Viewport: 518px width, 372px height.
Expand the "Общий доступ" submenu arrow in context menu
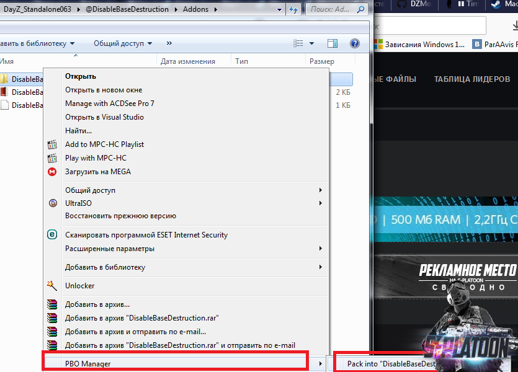click(x=321, y=190)
